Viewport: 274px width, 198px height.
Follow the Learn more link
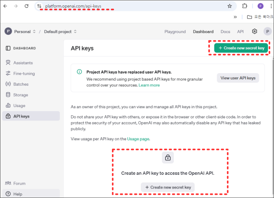[149, 85]
